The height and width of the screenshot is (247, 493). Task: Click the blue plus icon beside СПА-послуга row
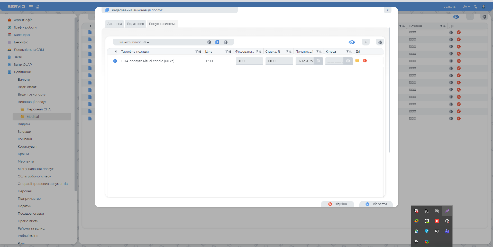(115, 61)
